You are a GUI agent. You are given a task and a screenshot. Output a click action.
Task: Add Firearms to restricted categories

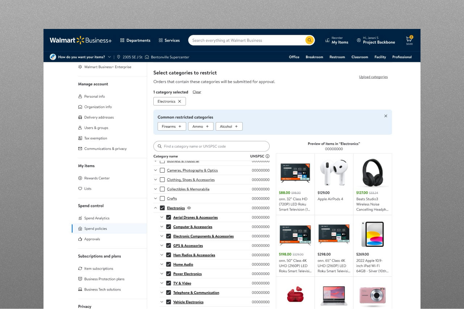171,126
